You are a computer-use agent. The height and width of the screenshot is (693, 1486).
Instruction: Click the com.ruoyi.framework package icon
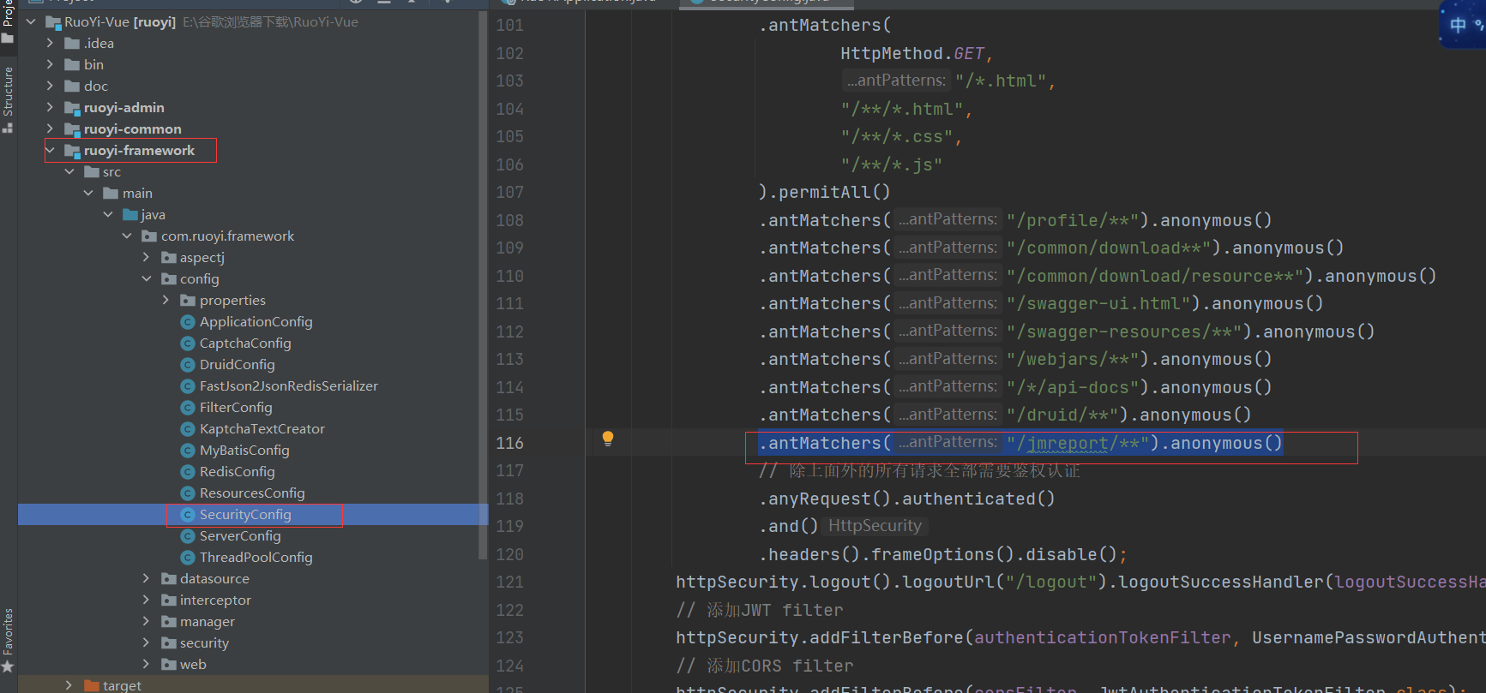pyautogui.click(x=149, y=236)
